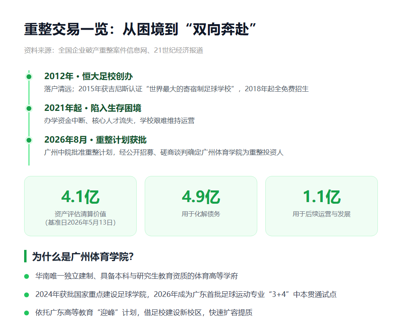Click the bullet text 2024年获批国家重点建设足球学院
The image size is (402, 319).
tap(186, 294)
